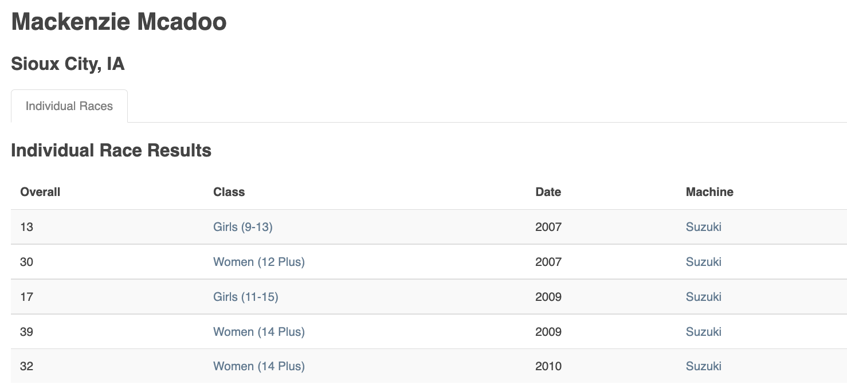Open the Girls (11-15) class link
The width and height of the screenshot is (847, 392).
[x=246, y=297]
